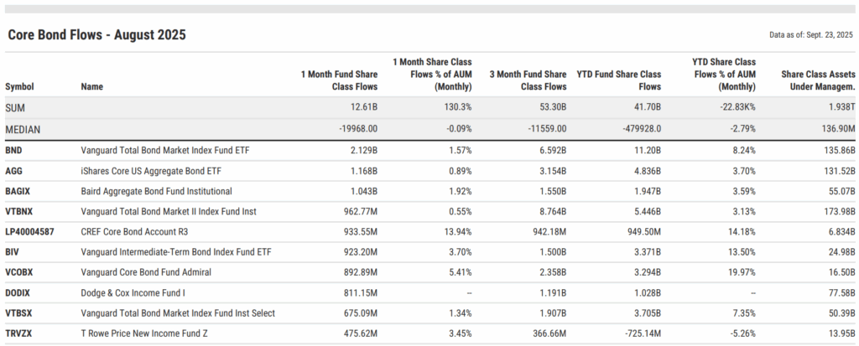Screen dimensions: 859x346
Task: Click the Symbol column header
Action: 19,86
